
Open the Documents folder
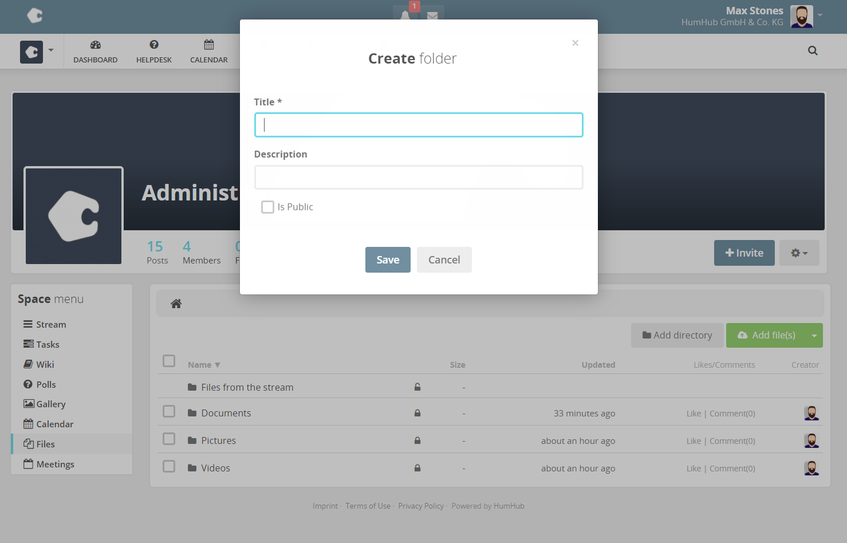[x=226, y=413]
